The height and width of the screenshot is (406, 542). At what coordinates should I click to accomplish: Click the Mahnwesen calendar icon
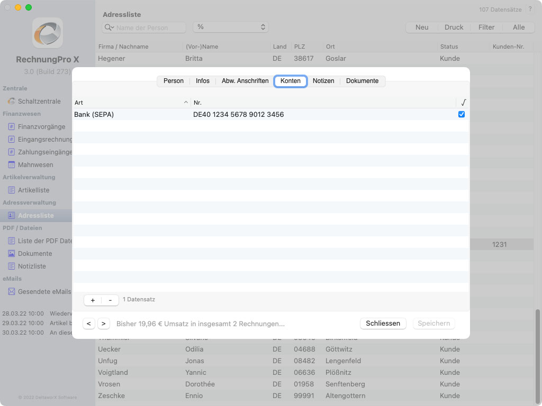pyautogui.click(x=11, y=164)
